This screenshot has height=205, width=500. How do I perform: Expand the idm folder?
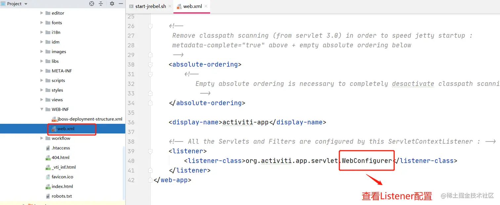[x=42, y=42]
